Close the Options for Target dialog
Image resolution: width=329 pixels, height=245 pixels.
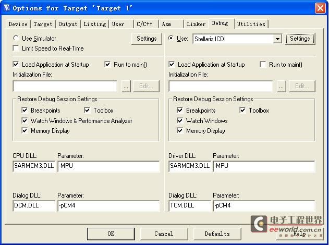pos(320,8)
